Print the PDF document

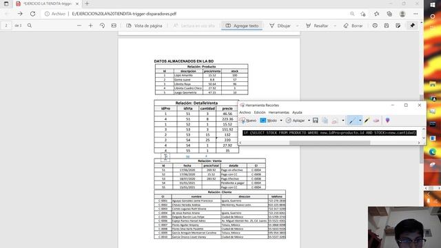[375, 25]
